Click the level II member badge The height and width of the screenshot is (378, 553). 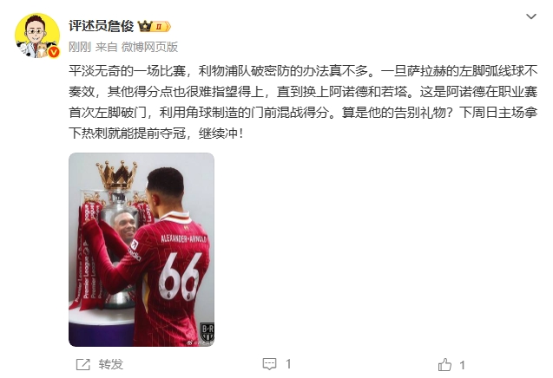(x=161, y=27)
